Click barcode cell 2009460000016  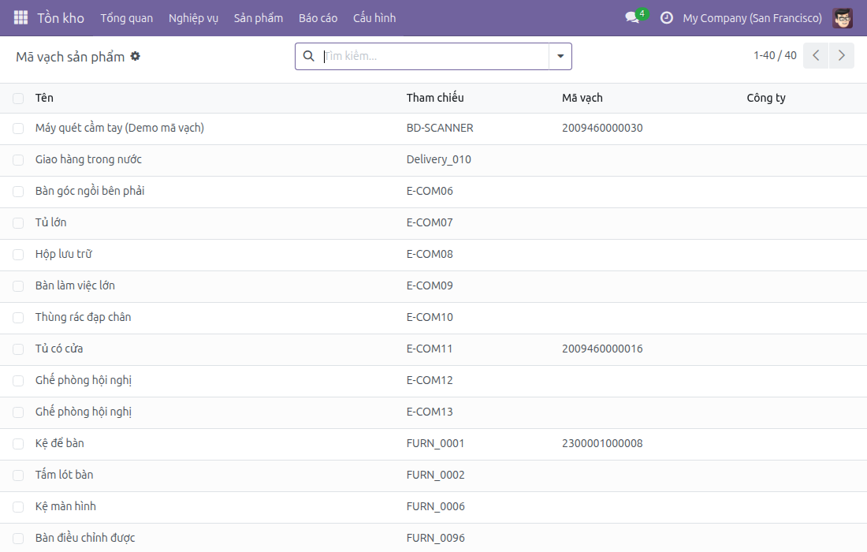602,349
